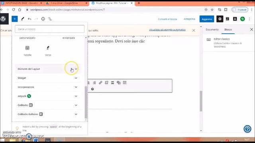Expand the Incorporazioni block category

pos(48,87)
